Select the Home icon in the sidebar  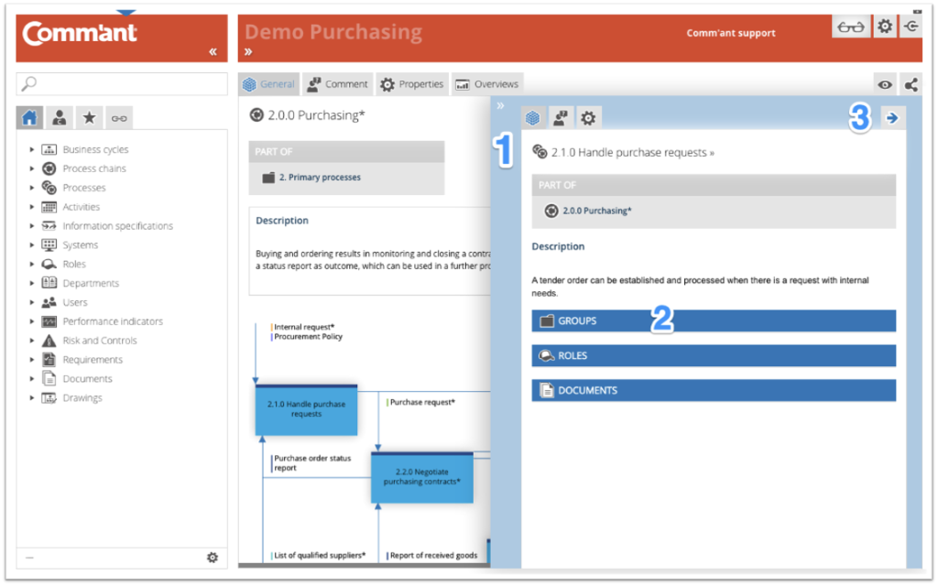(x=31, y=117)
